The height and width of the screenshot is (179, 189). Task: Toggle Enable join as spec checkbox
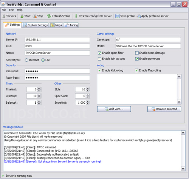click(99, 59)
